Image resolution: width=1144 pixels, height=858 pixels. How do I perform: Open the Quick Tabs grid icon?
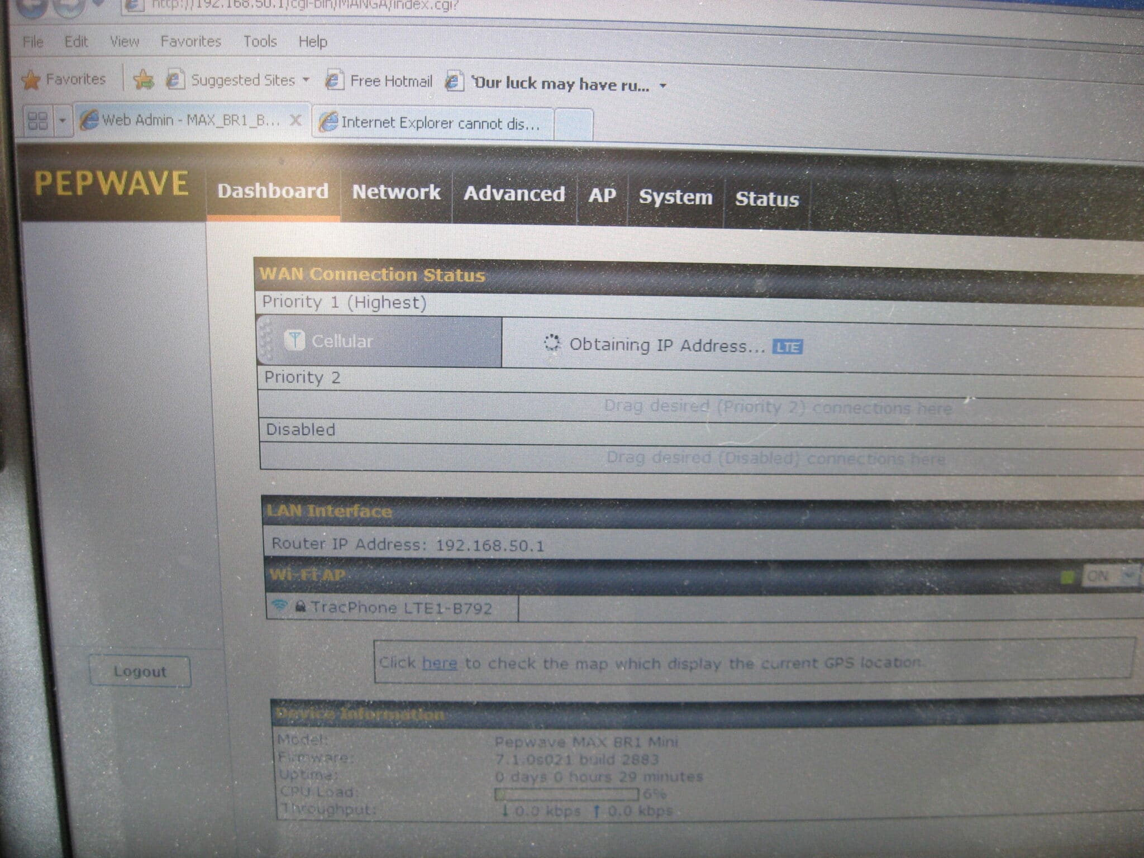pos(38,120)
